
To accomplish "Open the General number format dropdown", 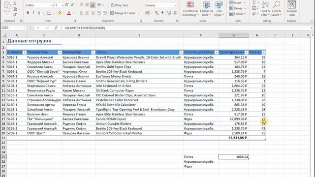I will click(x=175, y=5).
